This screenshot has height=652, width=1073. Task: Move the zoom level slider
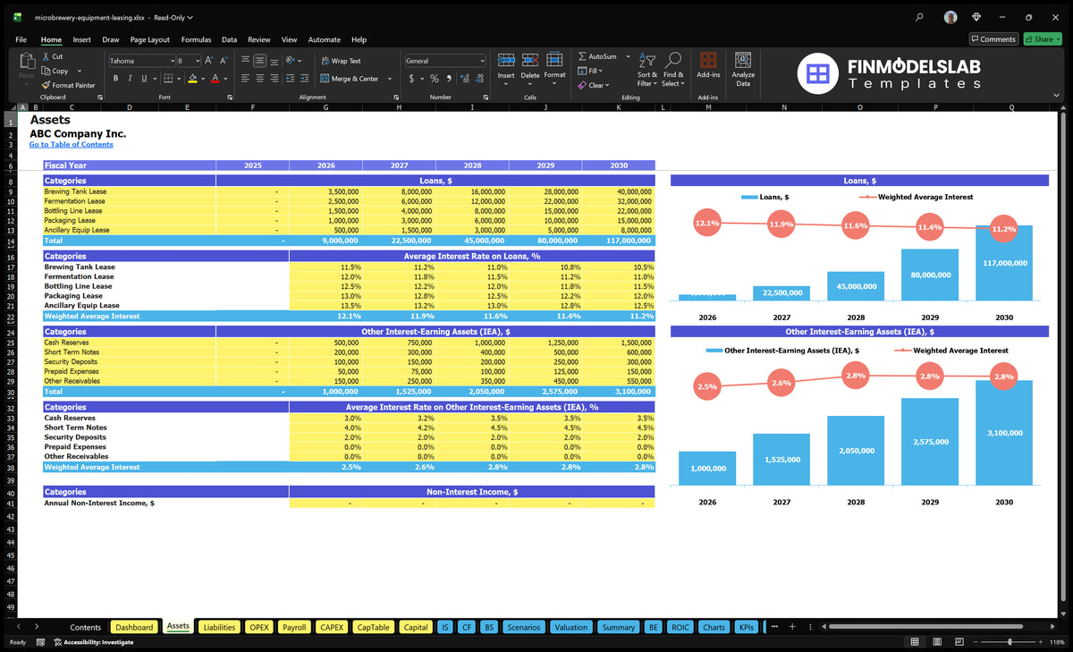pos(1010,642)
